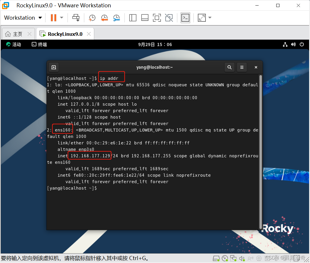
Task: Click the terminal vertical scrollbar
Action: (261, 152)
